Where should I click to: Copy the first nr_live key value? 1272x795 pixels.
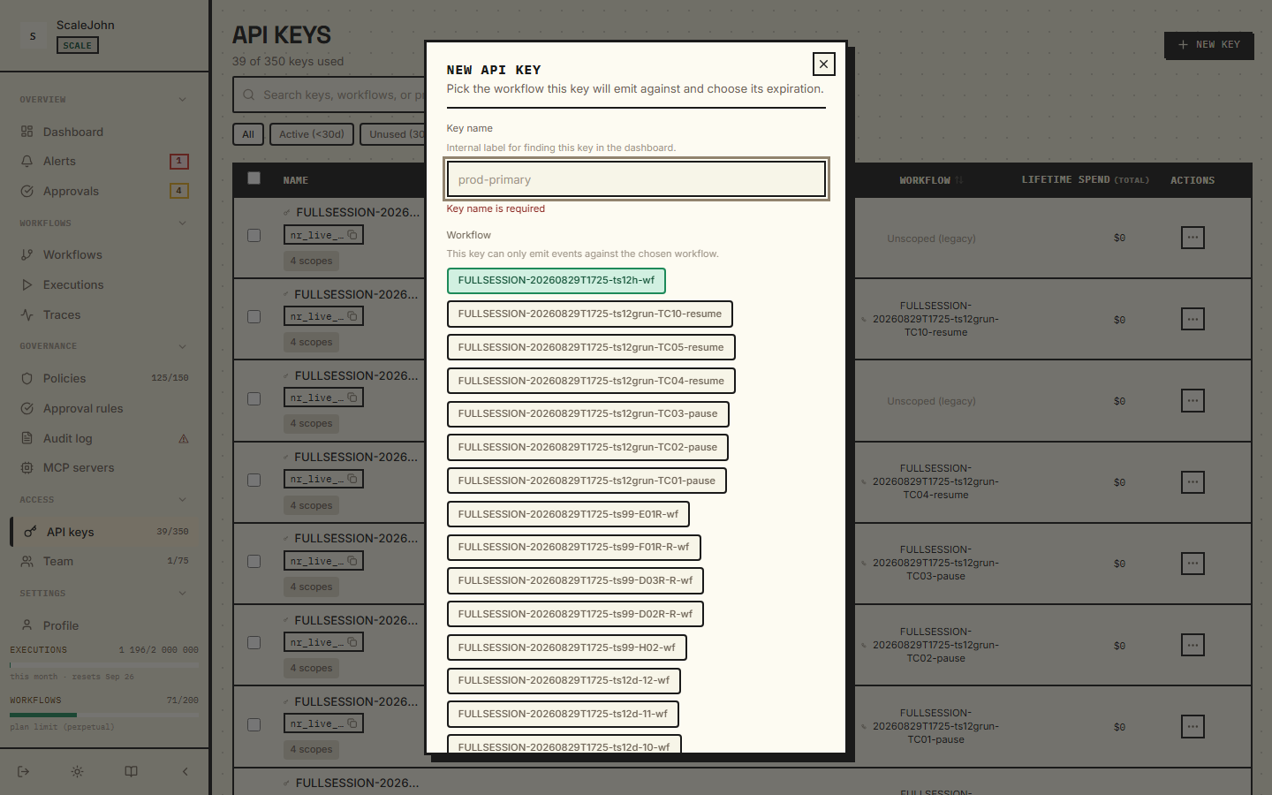(352, 235)
